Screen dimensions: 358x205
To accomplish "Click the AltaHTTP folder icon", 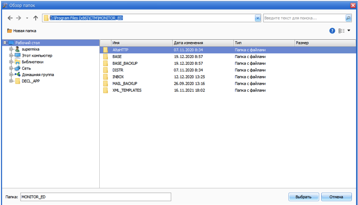I will pos(105,49).
